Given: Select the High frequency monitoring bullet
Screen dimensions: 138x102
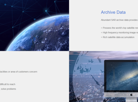Looking at the screenshot, I should (120, 33).
